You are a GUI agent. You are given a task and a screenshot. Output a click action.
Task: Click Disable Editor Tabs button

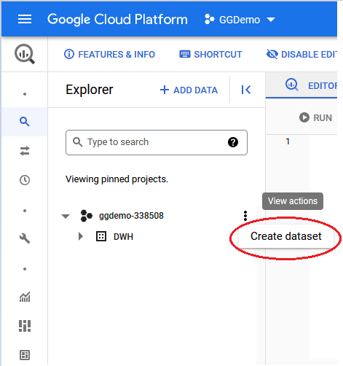coord(301,54)
